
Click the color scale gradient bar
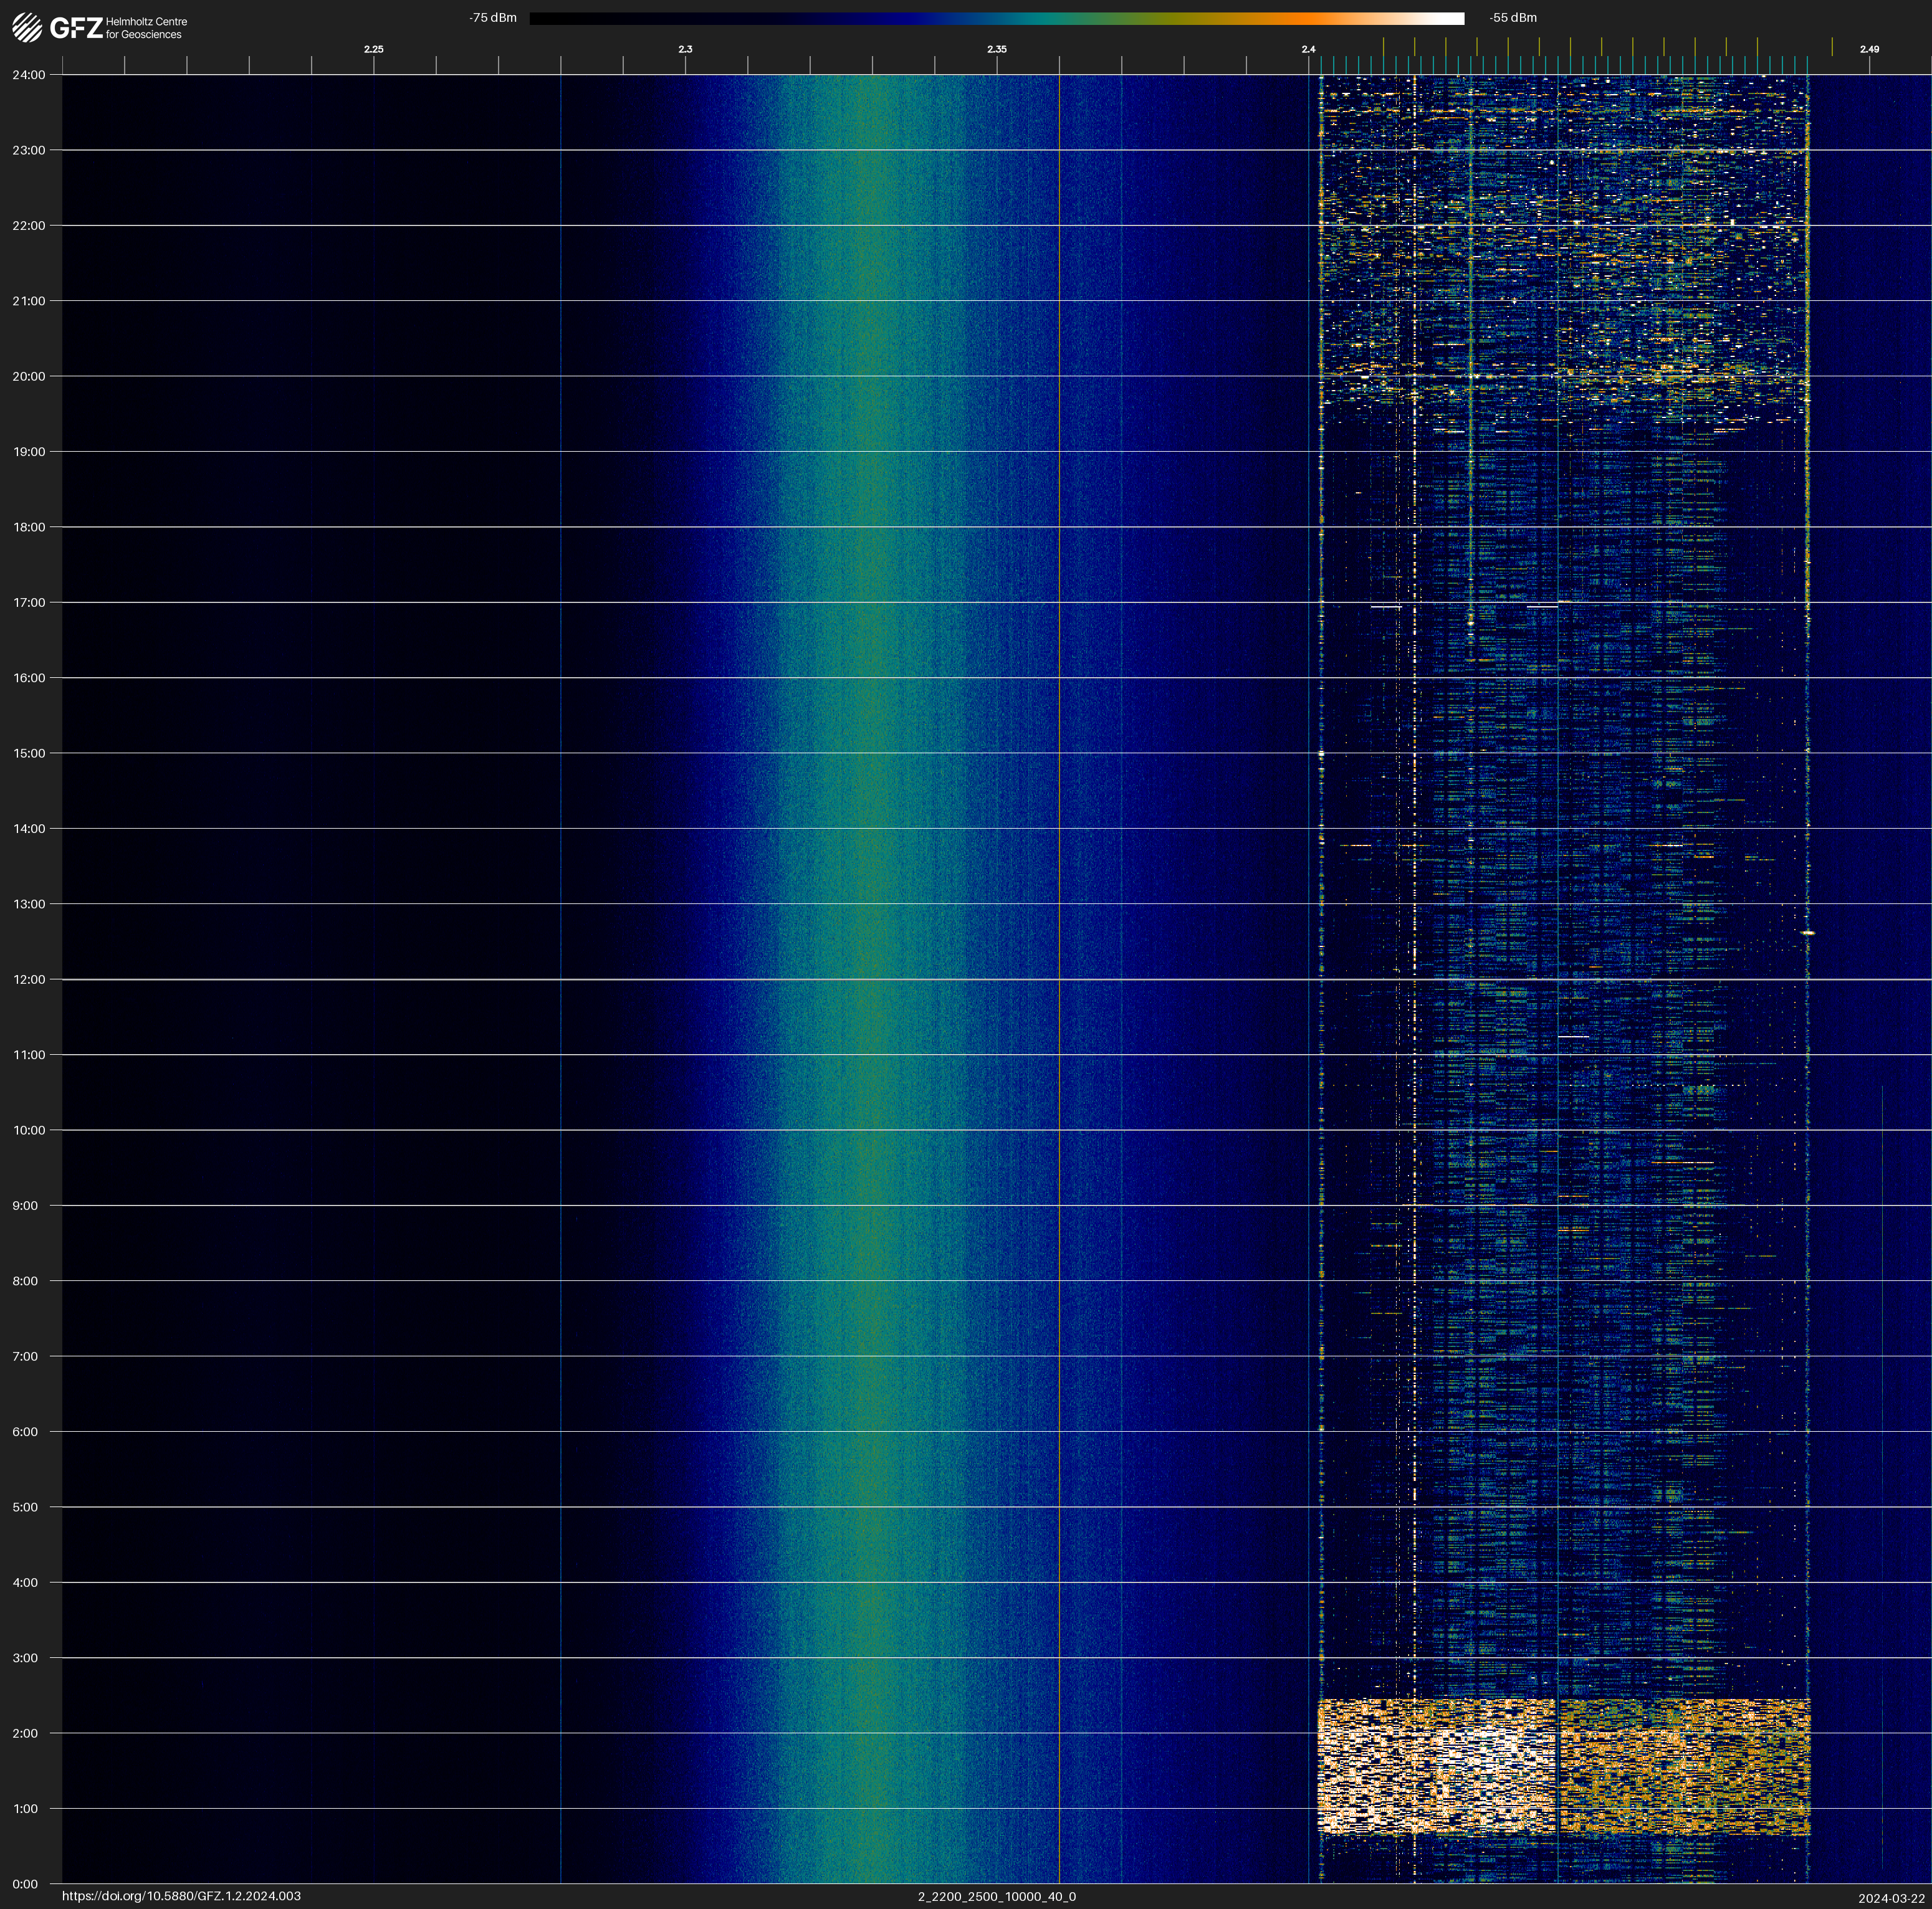point(996,18)
